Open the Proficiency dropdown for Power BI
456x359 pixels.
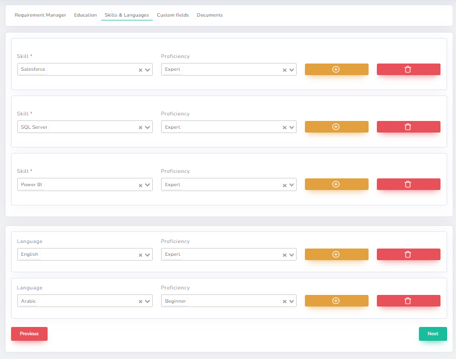[292, 185]
